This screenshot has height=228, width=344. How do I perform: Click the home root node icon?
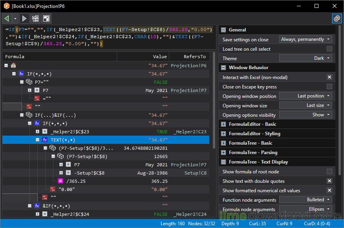13,65
